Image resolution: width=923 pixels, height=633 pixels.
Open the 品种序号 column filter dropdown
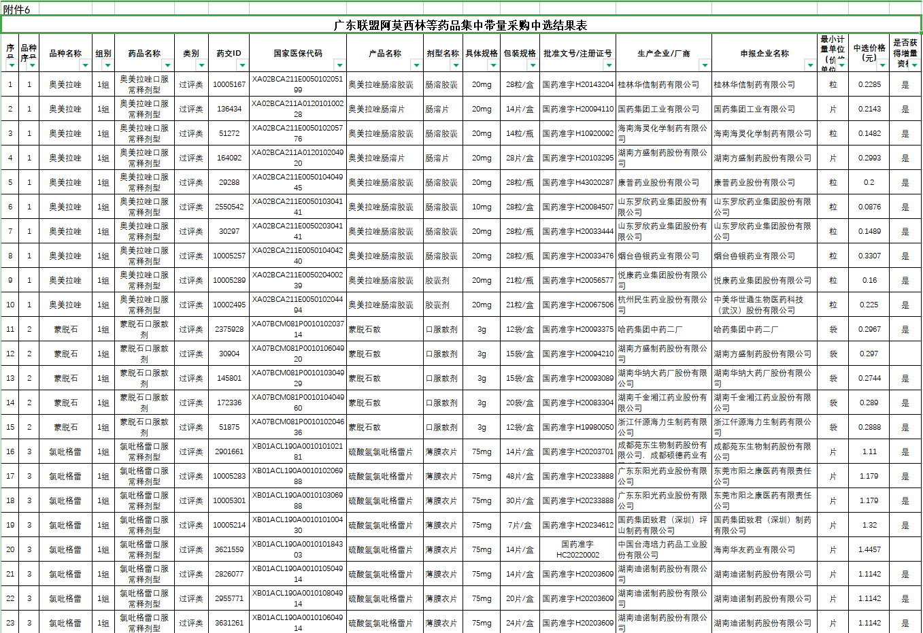coord(32,66)
